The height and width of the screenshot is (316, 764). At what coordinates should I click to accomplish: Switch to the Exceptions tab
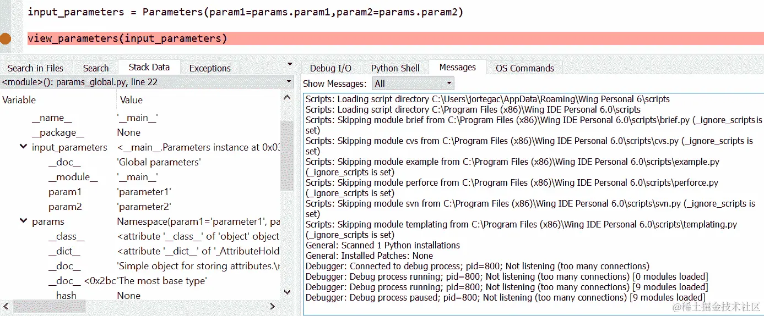210,68
